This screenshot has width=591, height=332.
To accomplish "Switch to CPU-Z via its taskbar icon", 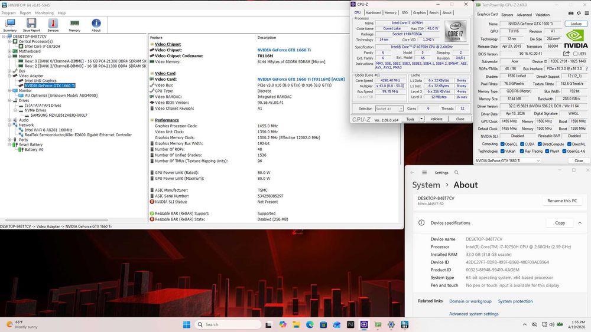I will click(364, 324).
